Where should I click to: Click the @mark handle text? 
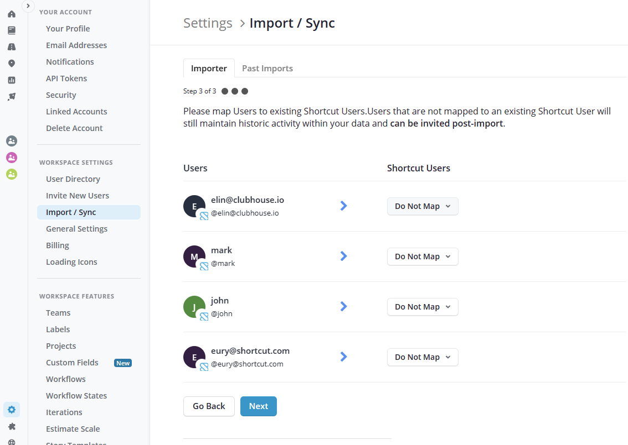223,264
